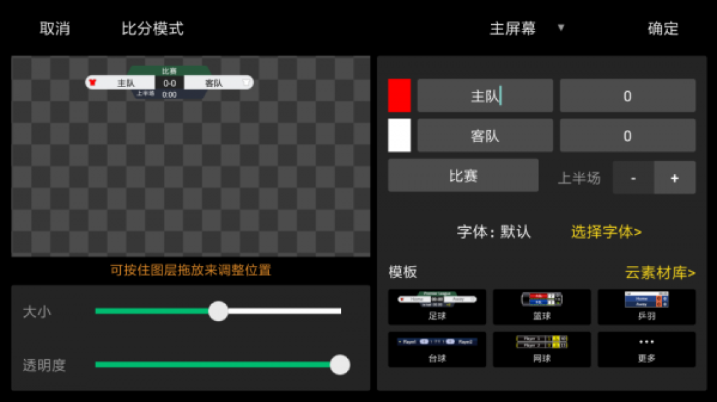Viewport: 717px width, 402px height.
Task: Select the 乒羽 scoreboard template
Action: (x=646, y=307)
